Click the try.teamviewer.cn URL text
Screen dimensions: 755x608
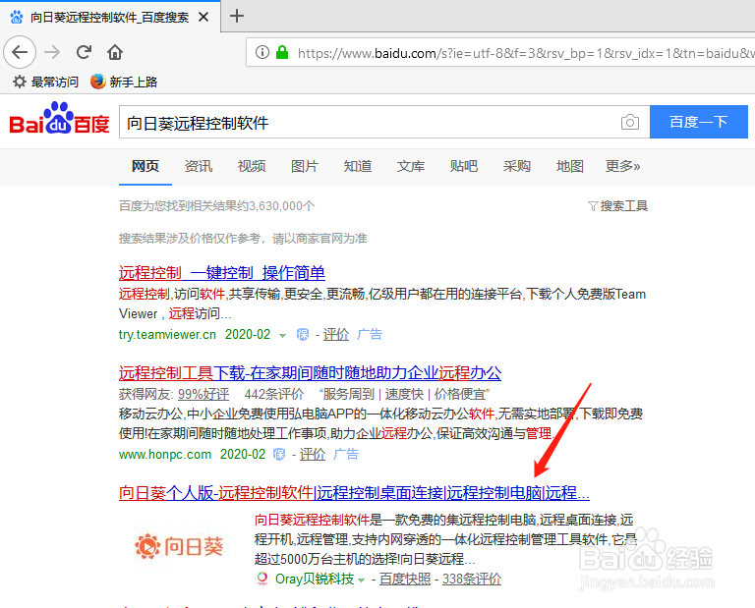click(x=167, y=334)
